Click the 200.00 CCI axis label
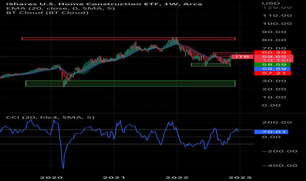 pyautogui.click(x=277, y=122)
